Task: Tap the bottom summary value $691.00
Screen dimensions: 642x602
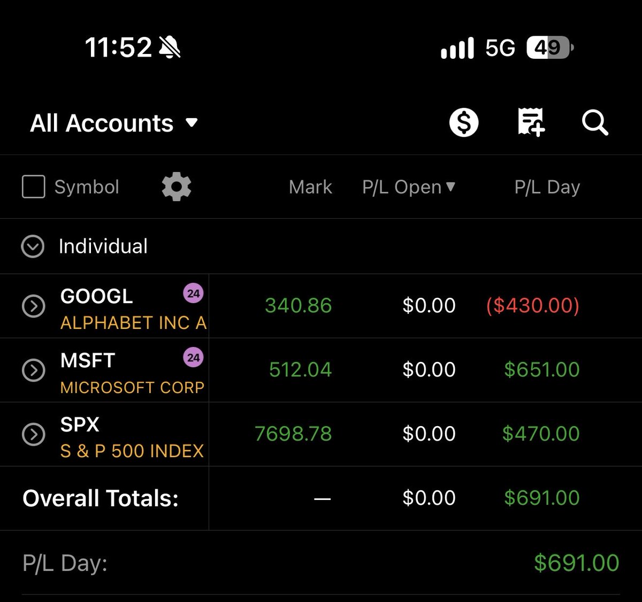Action: pyautogui.click(x=577, y=563)
